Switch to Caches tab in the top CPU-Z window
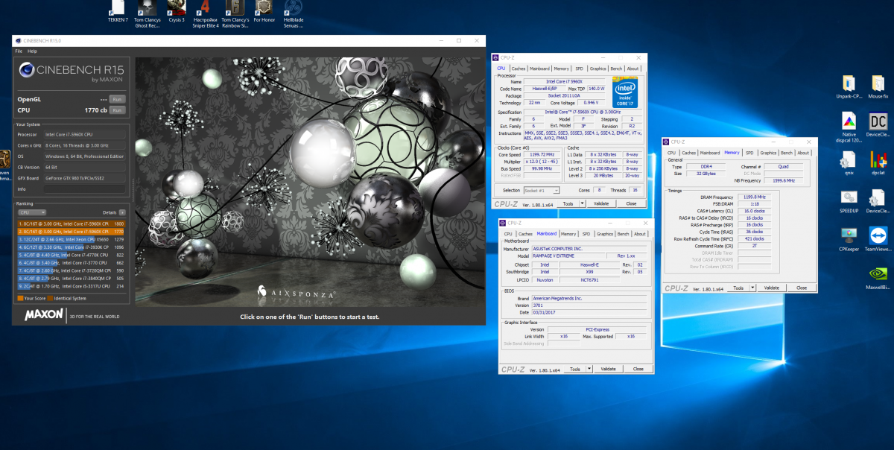894x450 pixels. click(x=519, y=69)
